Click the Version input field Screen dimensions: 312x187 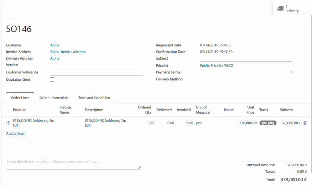(x=96, y=65)
